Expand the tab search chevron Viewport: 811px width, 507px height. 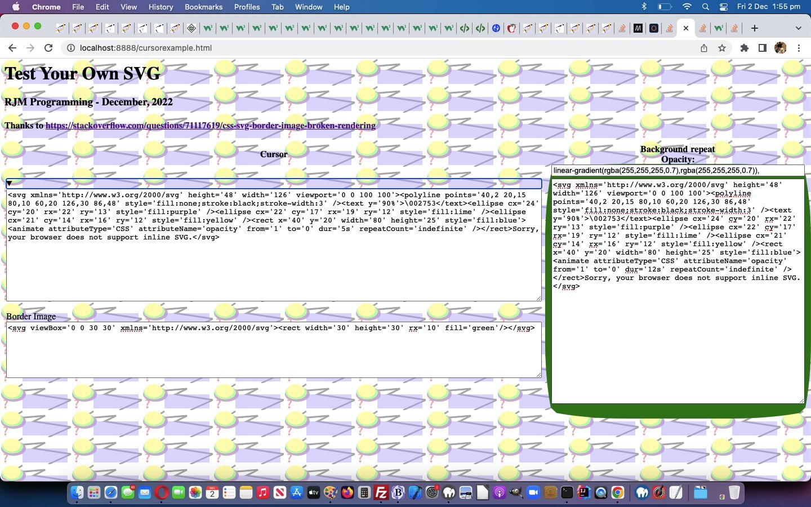pyautogui.click(x=798, y=28)
